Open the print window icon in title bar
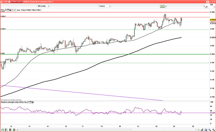The height and width of the screenshot is (132, 216). pos(208,2)
